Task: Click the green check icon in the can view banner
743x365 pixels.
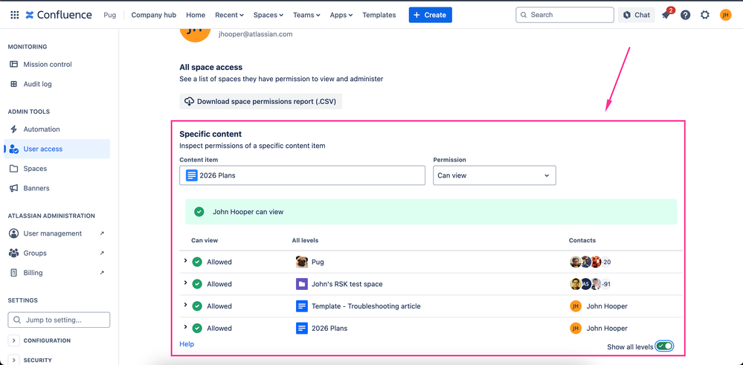Action: click(x=199, y=212)
